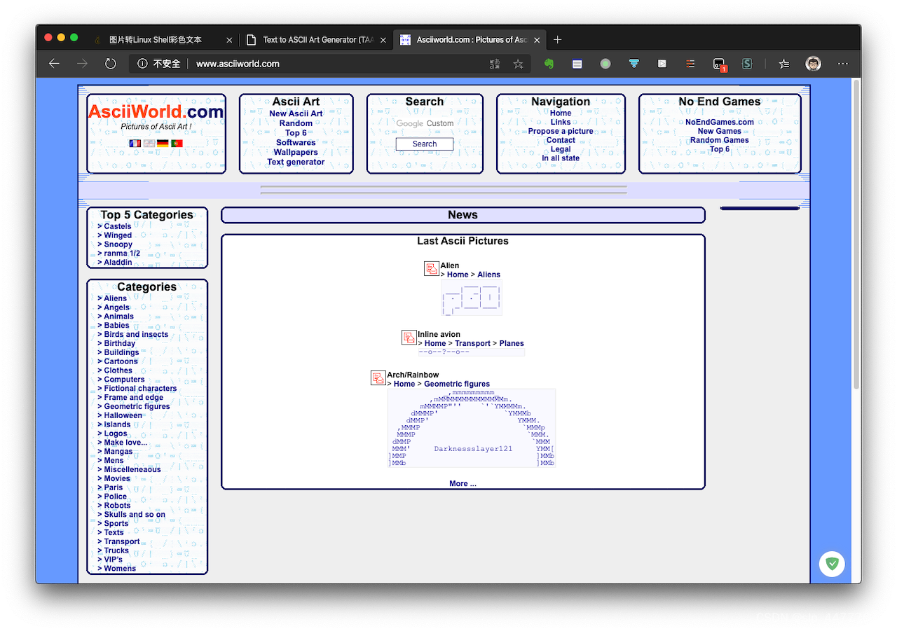
Task: Go back to the previous page
Action: tap(54, 64)
